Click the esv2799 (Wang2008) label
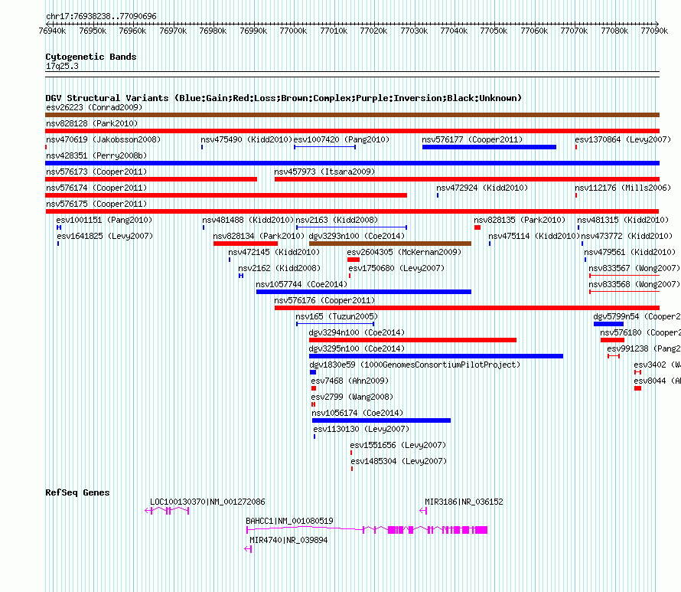681x592 pixels. [x=352, y=397]
